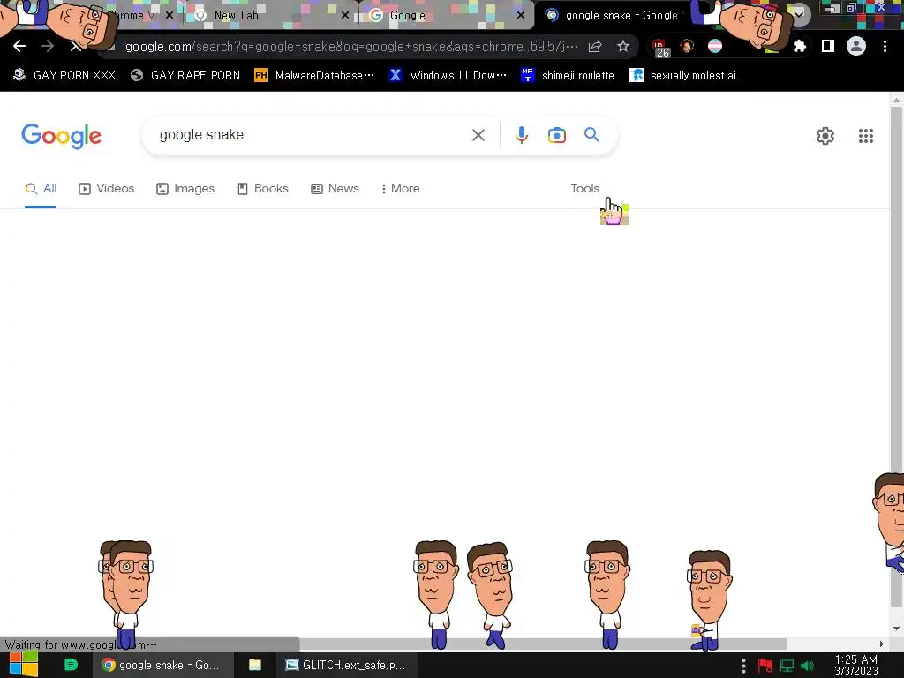Viewport: 904px width, 678px height.
Task: Close the New Tab tab
Action: point(345,16)
